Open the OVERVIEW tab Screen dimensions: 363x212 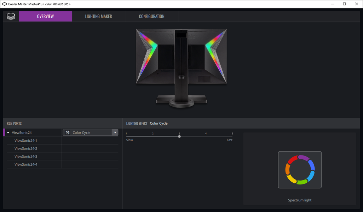(45, 16)
